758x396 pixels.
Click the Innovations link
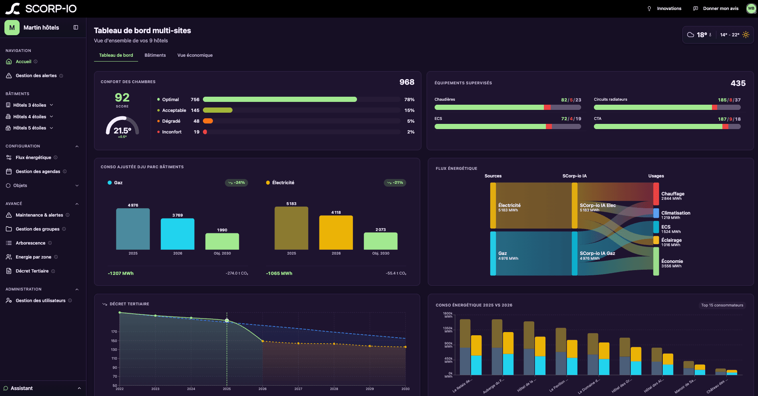pos(669,8)
